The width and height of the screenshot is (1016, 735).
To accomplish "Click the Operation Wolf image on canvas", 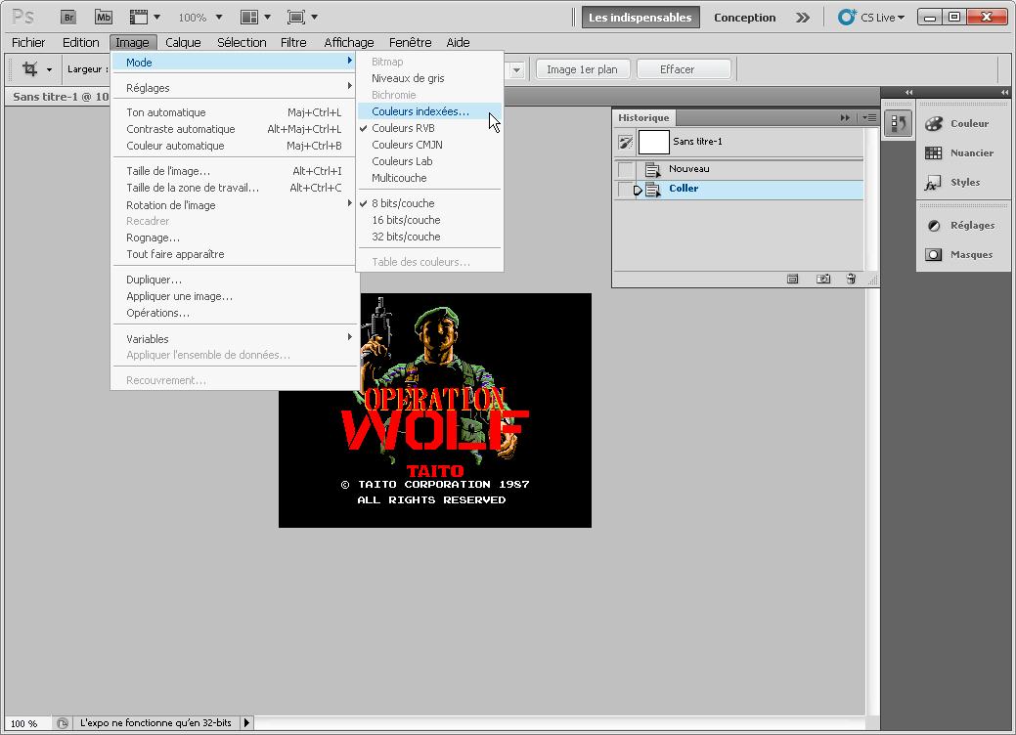I will pyautogui.click(x=435, y=411).
